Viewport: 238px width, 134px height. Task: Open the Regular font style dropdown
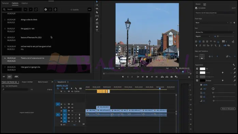[x=203, y=36]
